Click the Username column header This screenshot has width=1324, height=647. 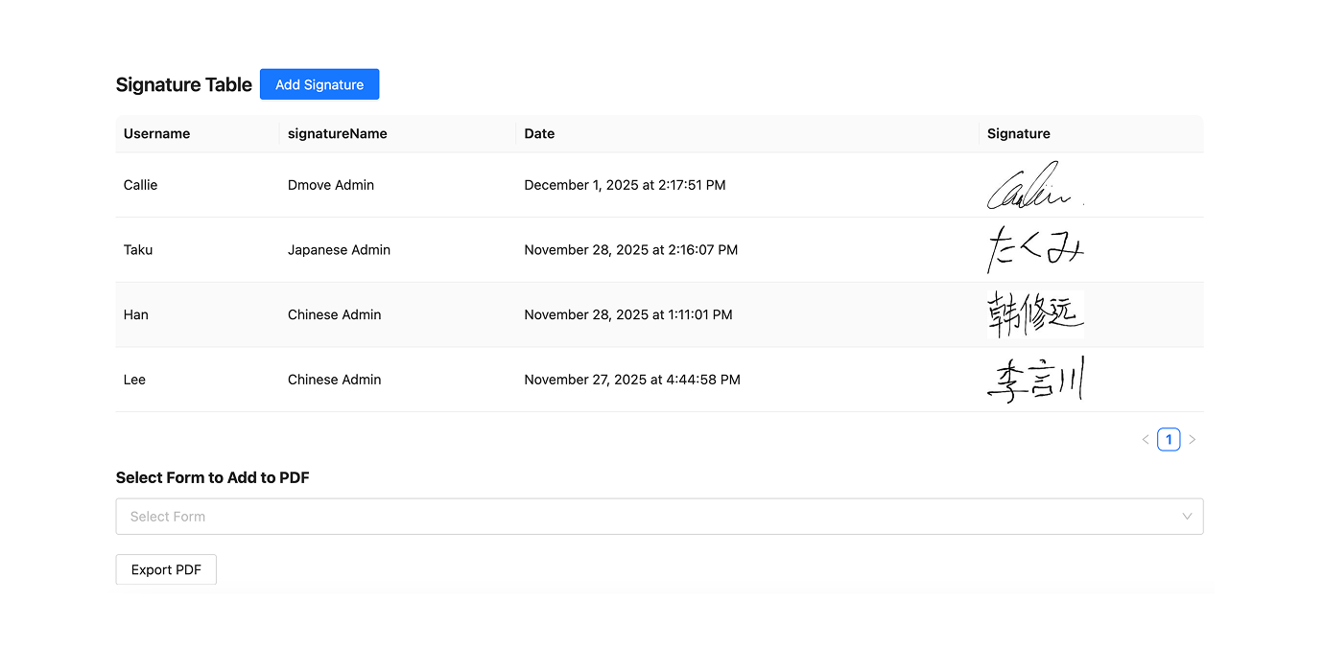point(157,134)
